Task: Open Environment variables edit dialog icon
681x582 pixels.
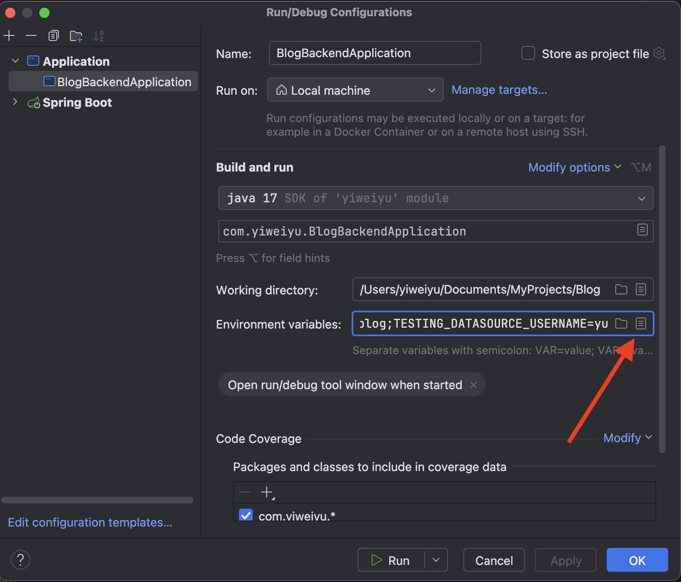Action: (640, 324)
